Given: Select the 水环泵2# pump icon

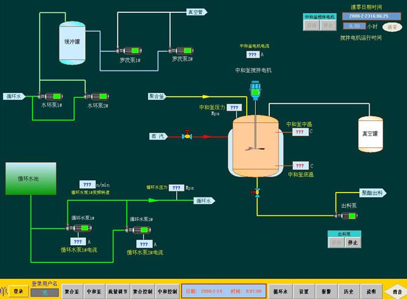Looking at the screenshot, I should click(x=97, y=95).
